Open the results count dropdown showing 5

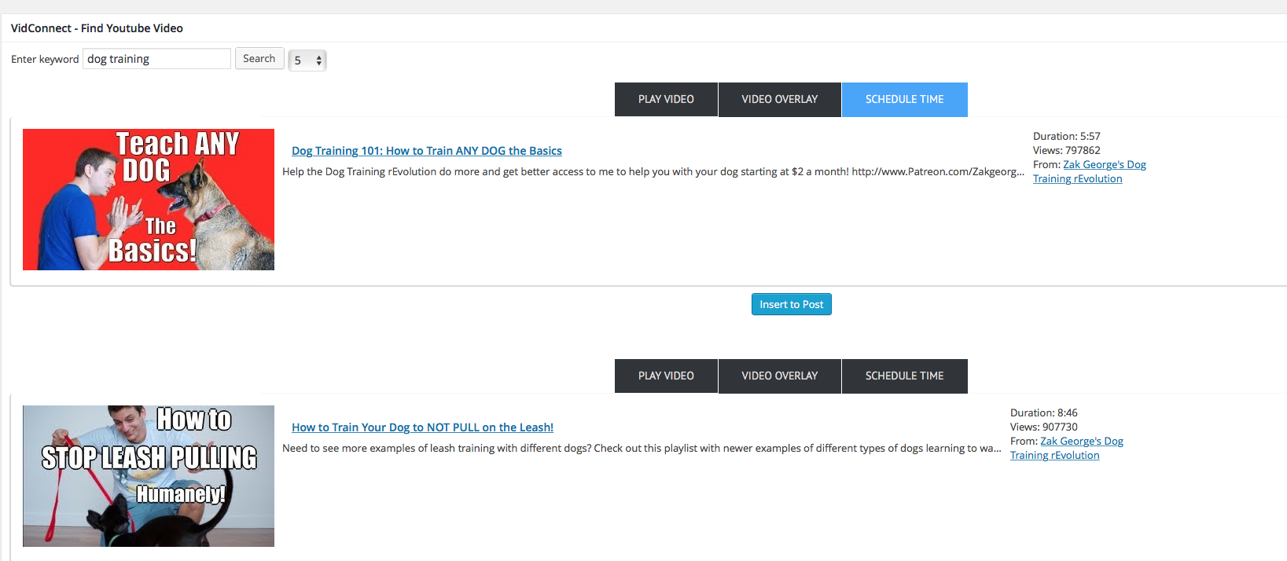click(x=307, y=60)
